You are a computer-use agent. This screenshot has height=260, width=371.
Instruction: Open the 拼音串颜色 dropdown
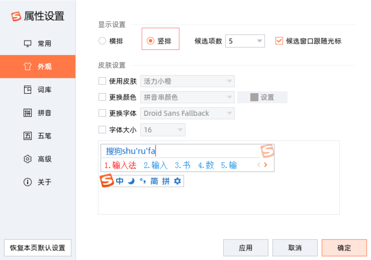[x=187, y=97]
